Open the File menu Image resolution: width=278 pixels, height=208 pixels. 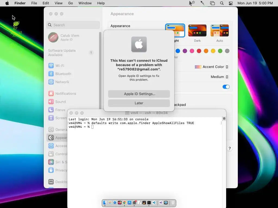pyautogui.click(x=34, y=3)
